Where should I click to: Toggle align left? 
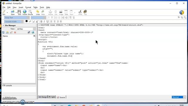point(51,21)
